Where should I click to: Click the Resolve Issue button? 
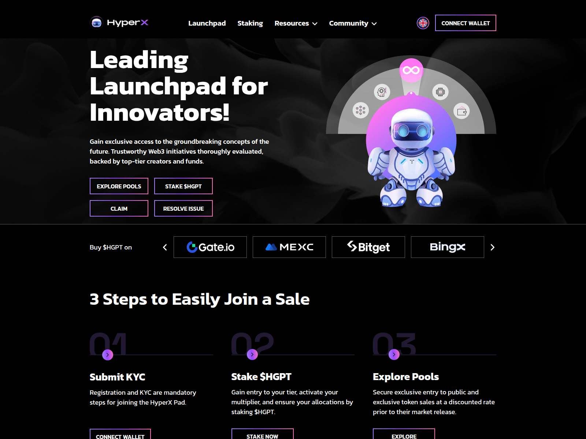click(183, 209)
